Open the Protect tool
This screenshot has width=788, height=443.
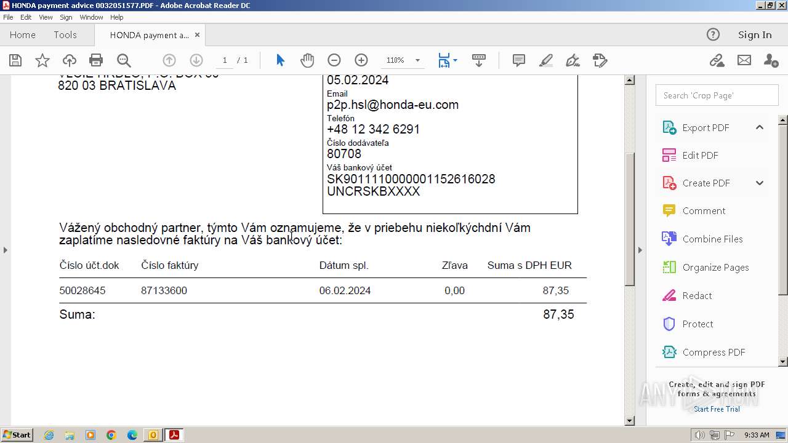pyautogui.click(x=698, y=324)
